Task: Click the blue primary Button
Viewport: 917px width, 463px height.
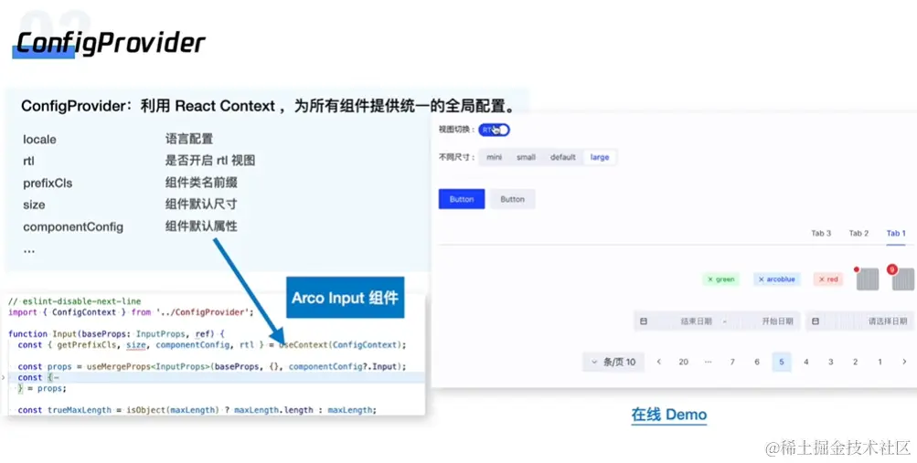Action: 462,199
